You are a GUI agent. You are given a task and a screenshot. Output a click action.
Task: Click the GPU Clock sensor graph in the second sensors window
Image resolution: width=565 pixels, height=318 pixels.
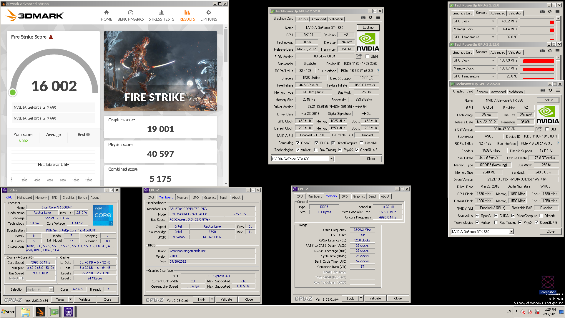(x=537, y=60)
